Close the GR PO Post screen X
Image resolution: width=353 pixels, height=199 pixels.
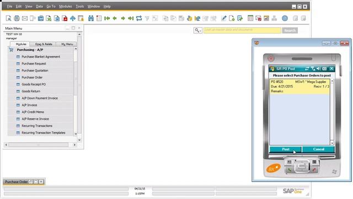(331, 69)
